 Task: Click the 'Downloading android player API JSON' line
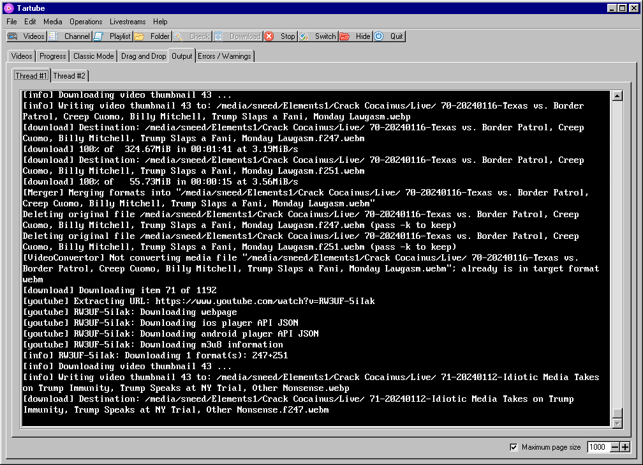(170, 333)
